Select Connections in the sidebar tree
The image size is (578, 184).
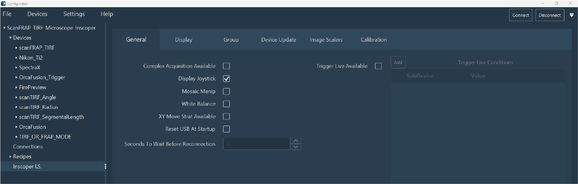click(x=28, y=147)
